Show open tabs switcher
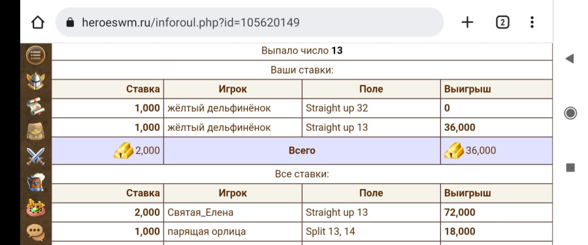Screen dimensions: 588x245 point(502,22)
